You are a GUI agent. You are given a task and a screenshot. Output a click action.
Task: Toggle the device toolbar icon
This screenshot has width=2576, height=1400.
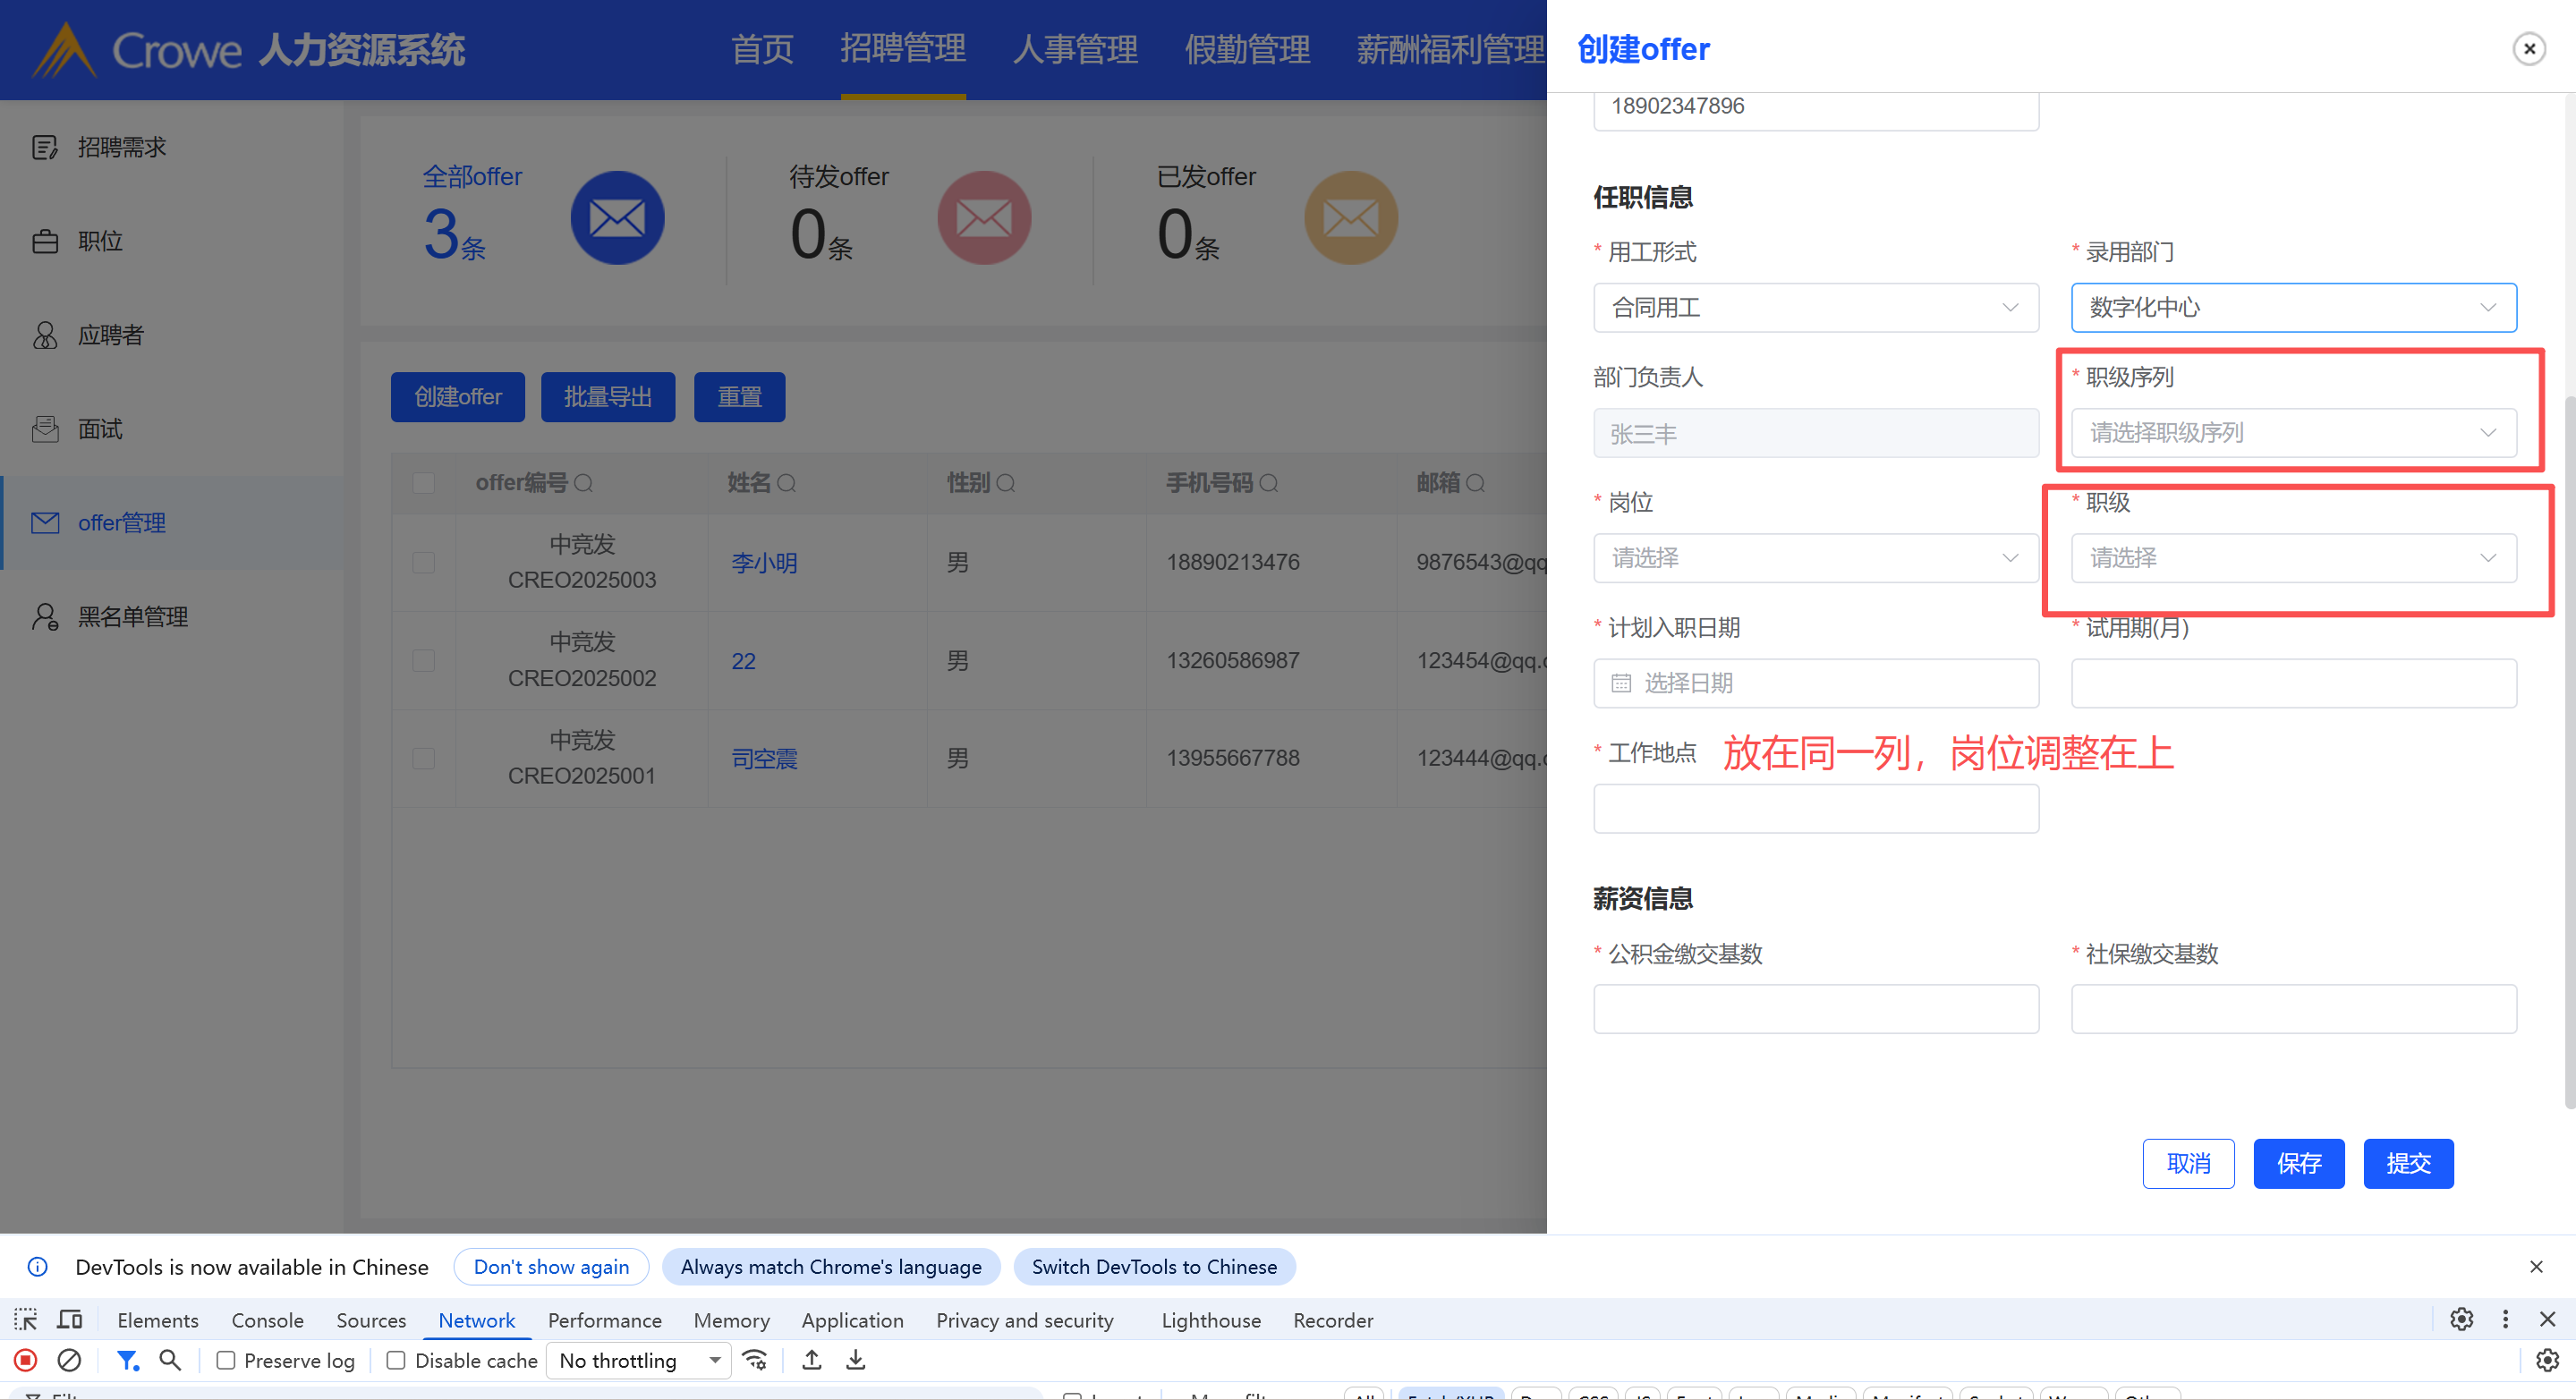69,1320
